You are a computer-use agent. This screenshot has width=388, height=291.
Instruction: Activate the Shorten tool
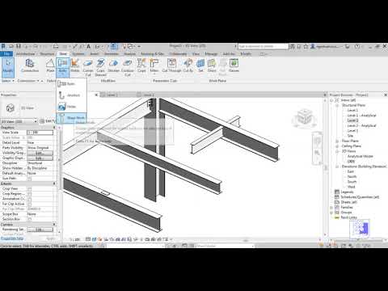pos(113,65)
